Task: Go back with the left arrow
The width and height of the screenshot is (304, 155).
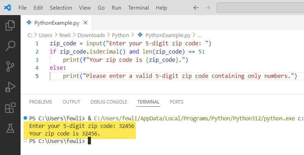Action: tap(196, 8)
